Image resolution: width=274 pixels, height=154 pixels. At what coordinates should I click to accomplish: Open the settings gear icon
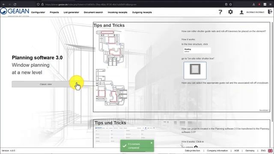point(230,12)
